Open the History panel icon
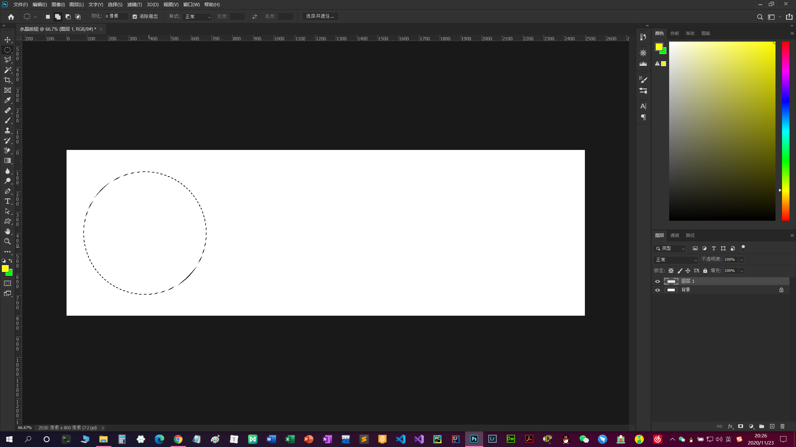The image size is (796, 447). [x=643, y=37]
